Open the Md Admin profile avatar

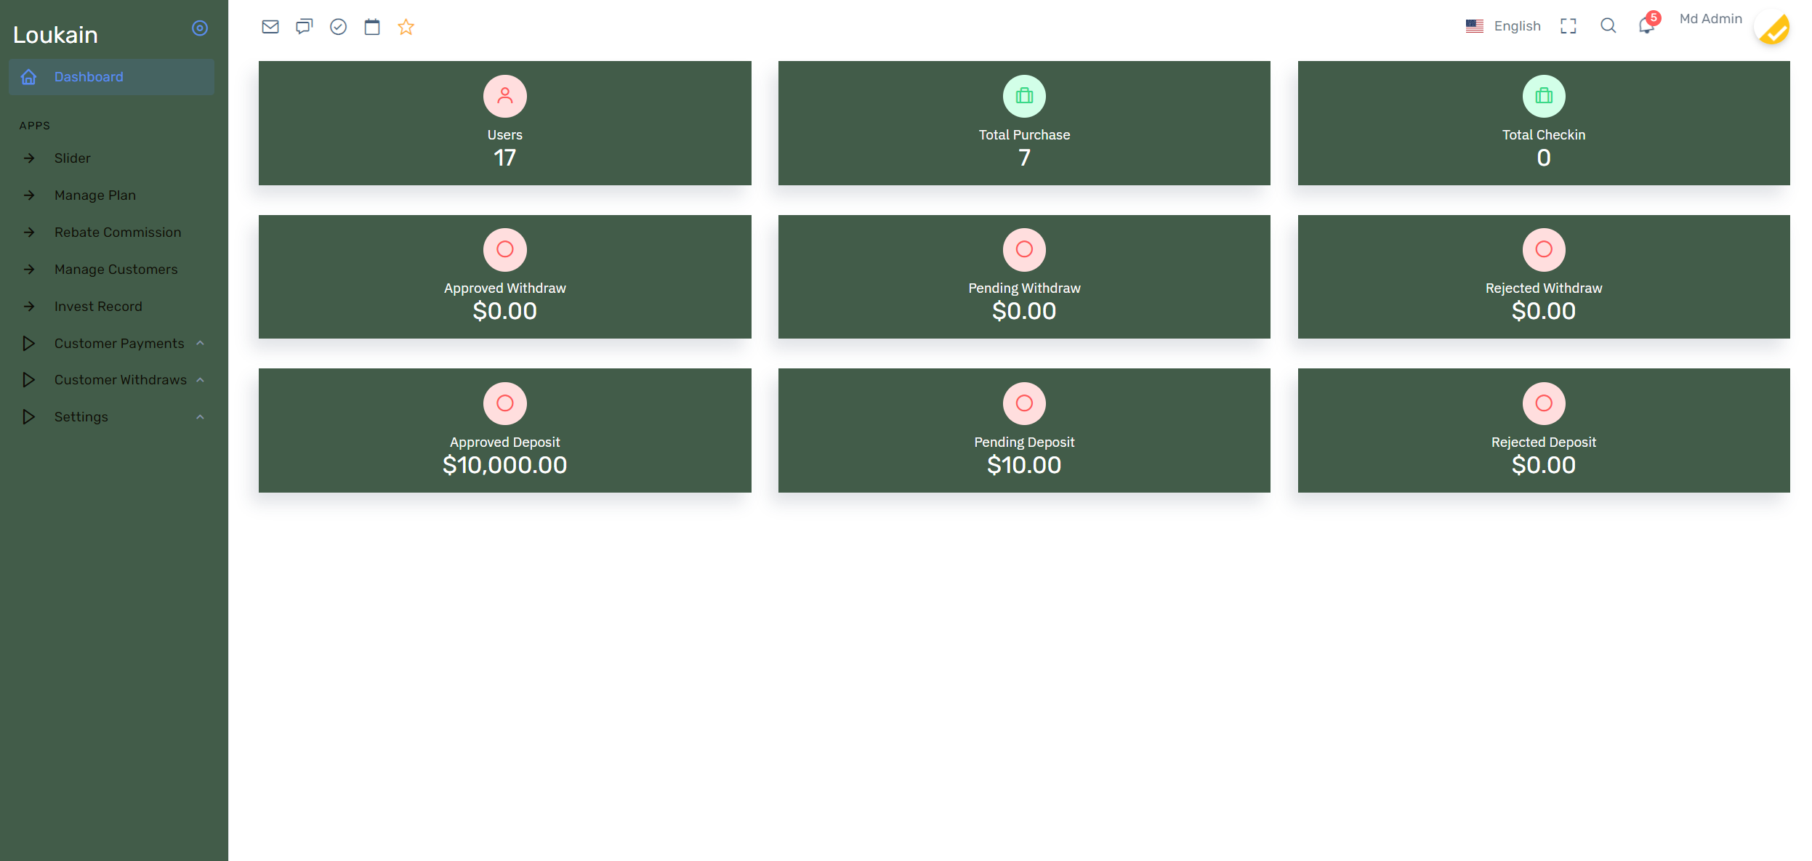1771,29
